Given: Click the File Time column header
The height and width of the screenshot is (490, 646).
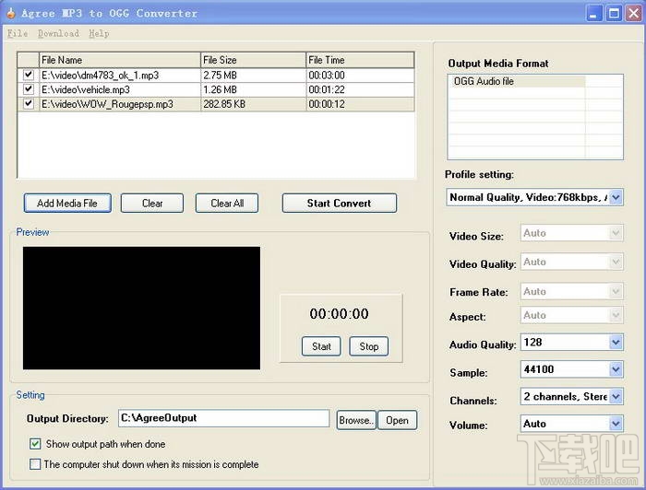Looking at the screenshot, I should [360, 60].
